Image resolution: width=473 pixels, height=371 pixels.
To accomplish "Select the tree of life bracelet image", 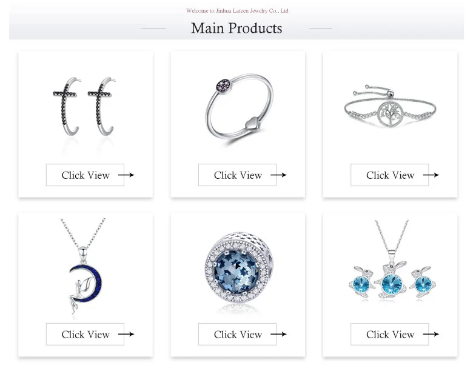I will tap(390, 106).
